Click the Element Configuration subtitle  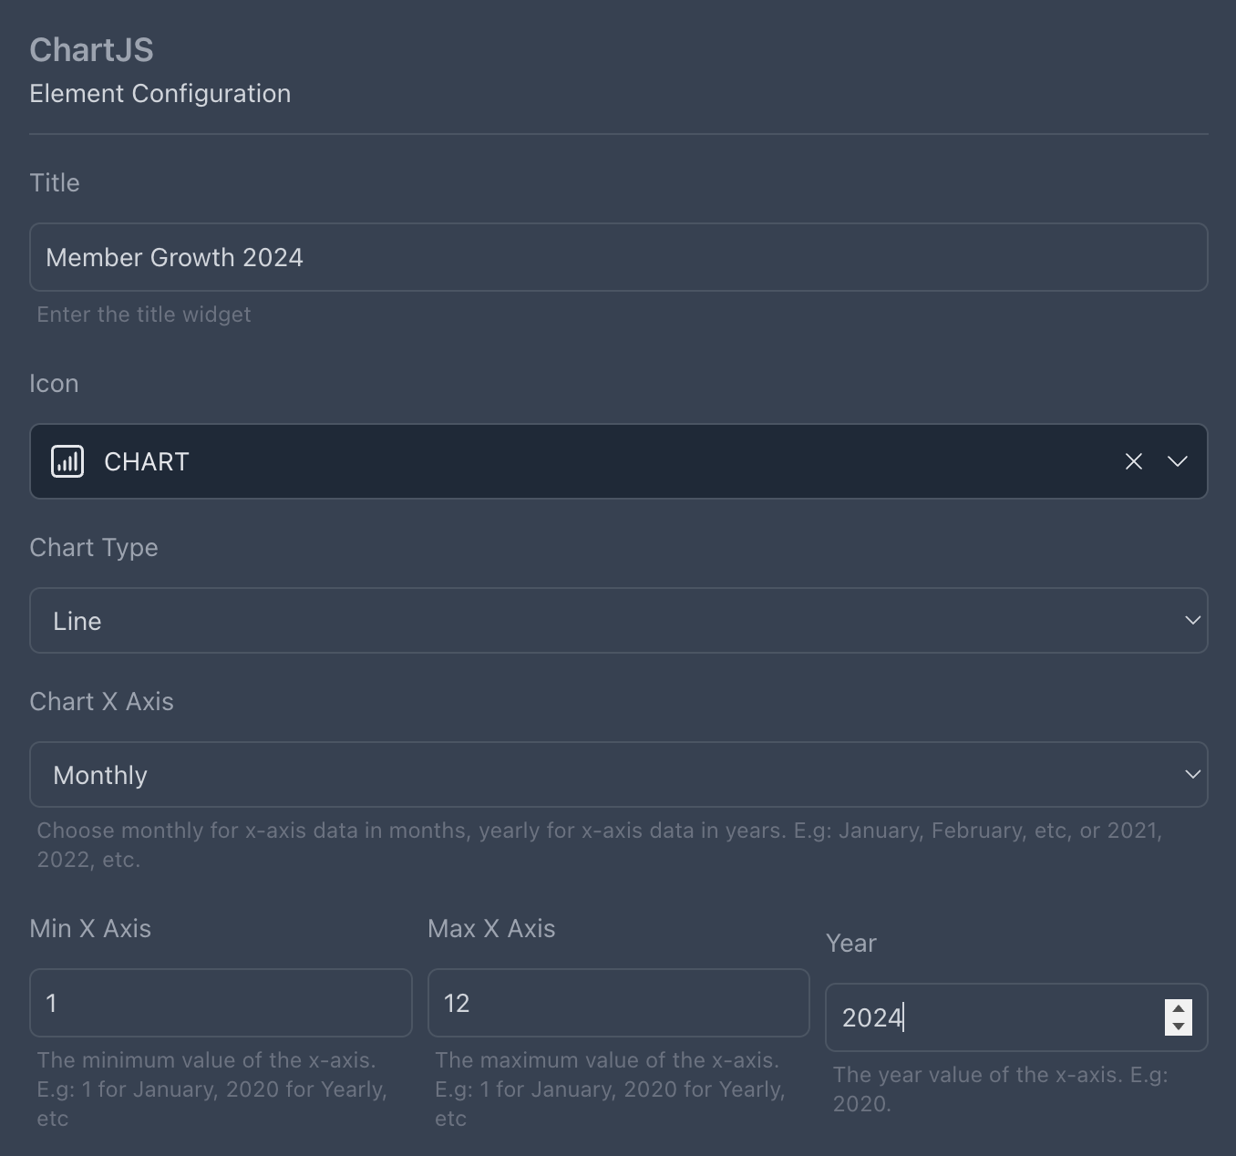(160, 94)
